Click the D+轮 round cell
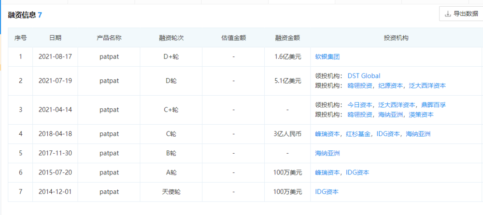The image size is (483, 215). pyautogui.click(x=171, y=57)
